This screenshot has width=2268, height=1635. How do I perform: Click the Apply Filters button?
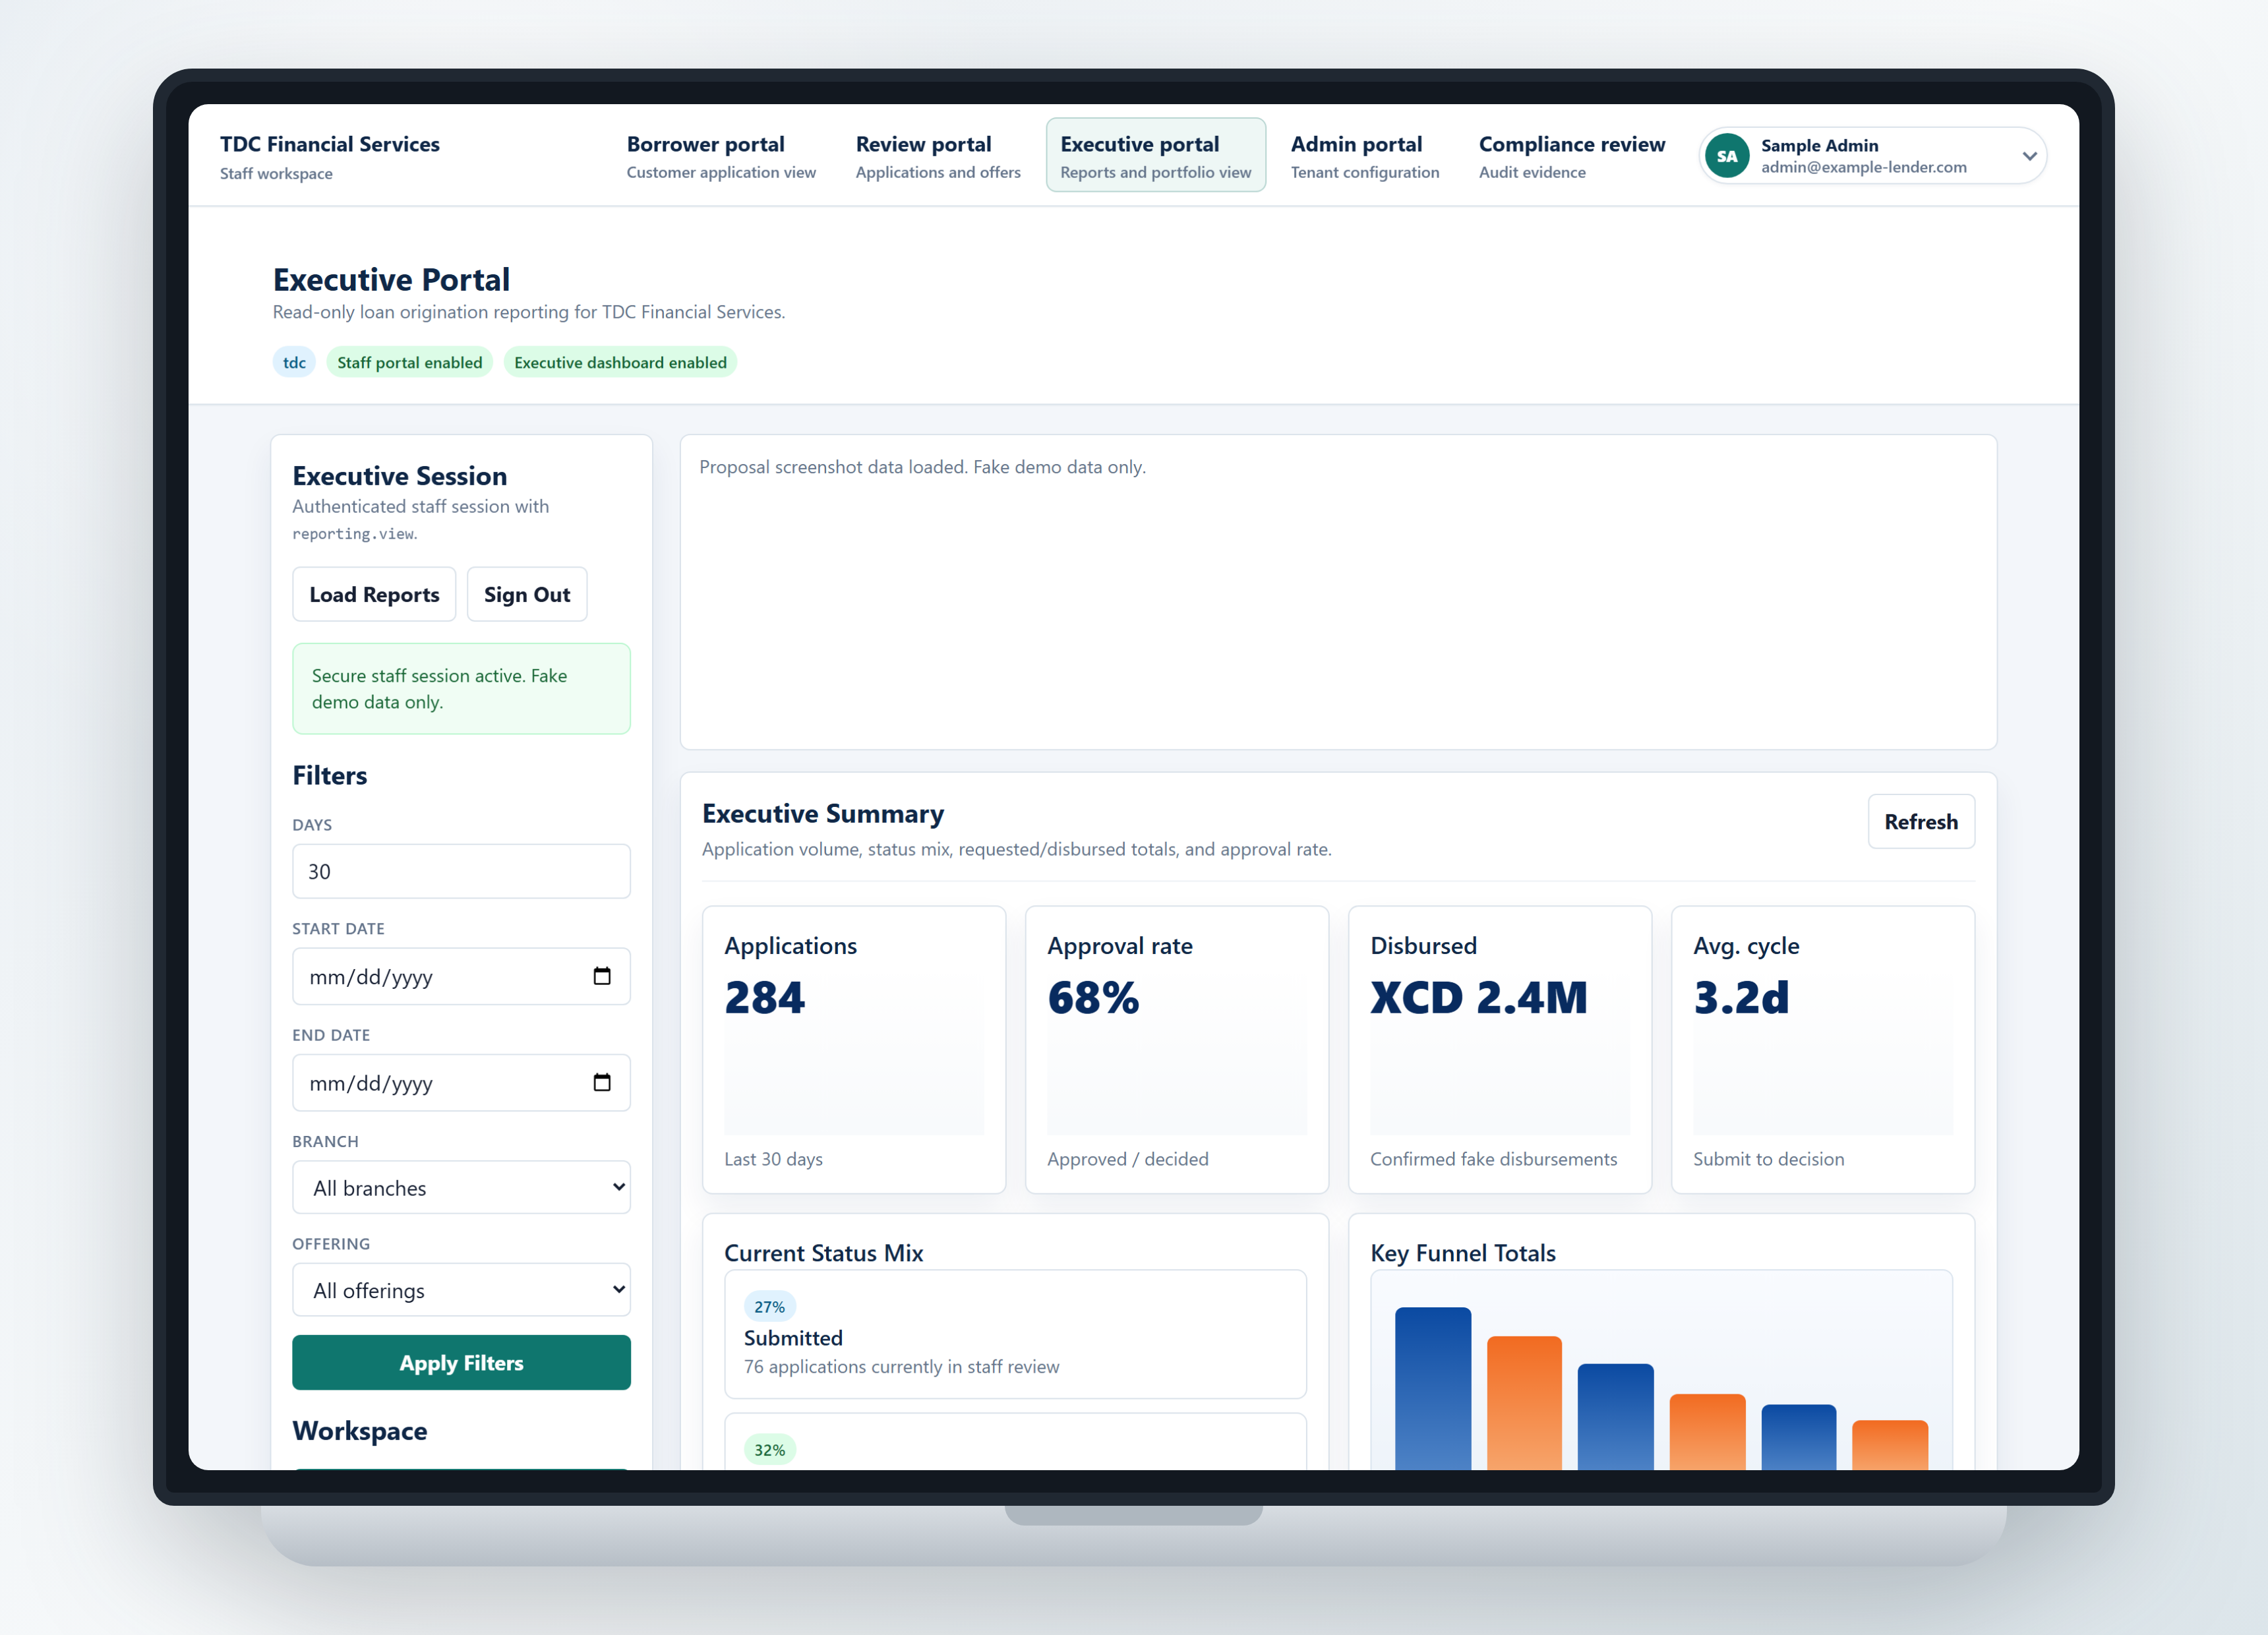pyautogui.click(x=461, y=1363)
